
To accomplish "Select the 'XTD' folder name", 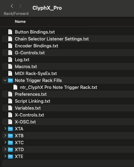I will (19, 150).
